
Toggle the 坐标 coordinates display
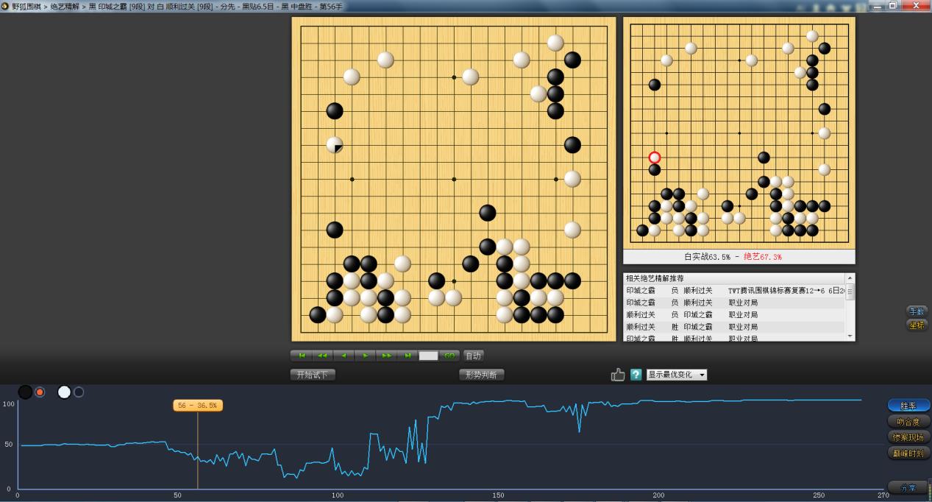point(917,325)
